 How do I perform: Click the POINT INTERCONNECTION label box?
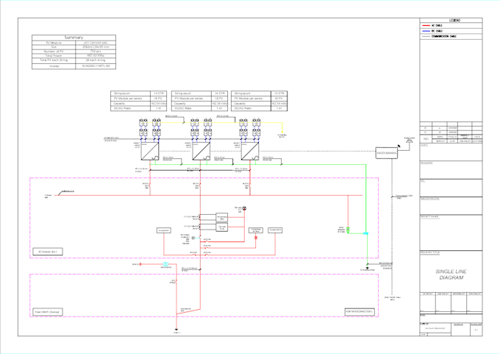pos(360,311)
